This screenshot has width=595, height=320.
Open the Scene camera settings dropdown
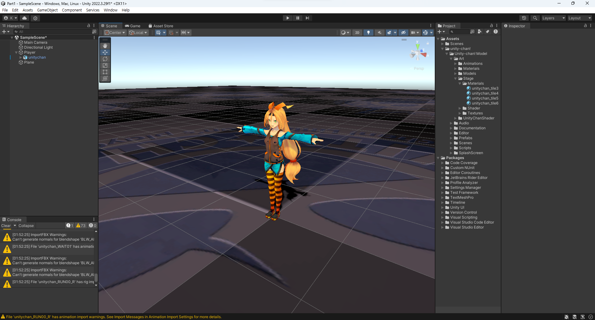click(415, 33)
